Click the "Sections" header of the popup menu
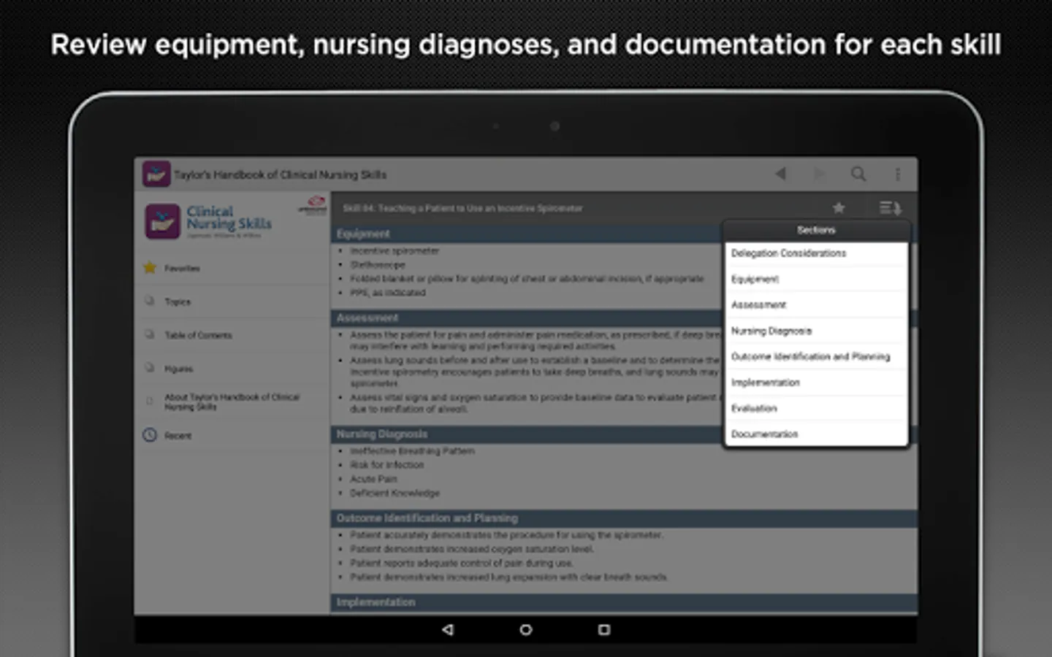Viewport: 1052px width, 657px height. pos(816,230)
